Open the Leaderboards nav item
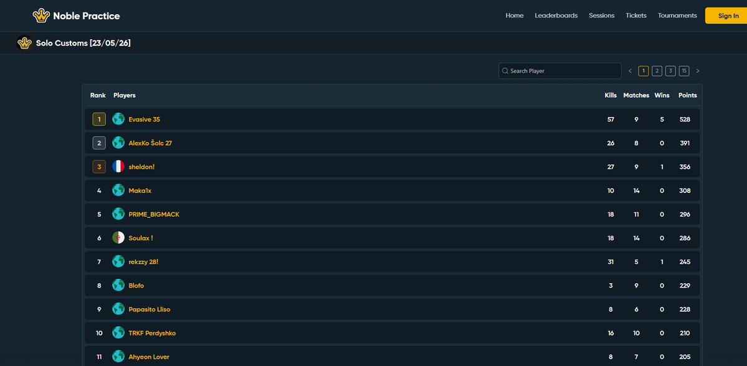Viewport: 747px width, 366px height. pos(556,16)
